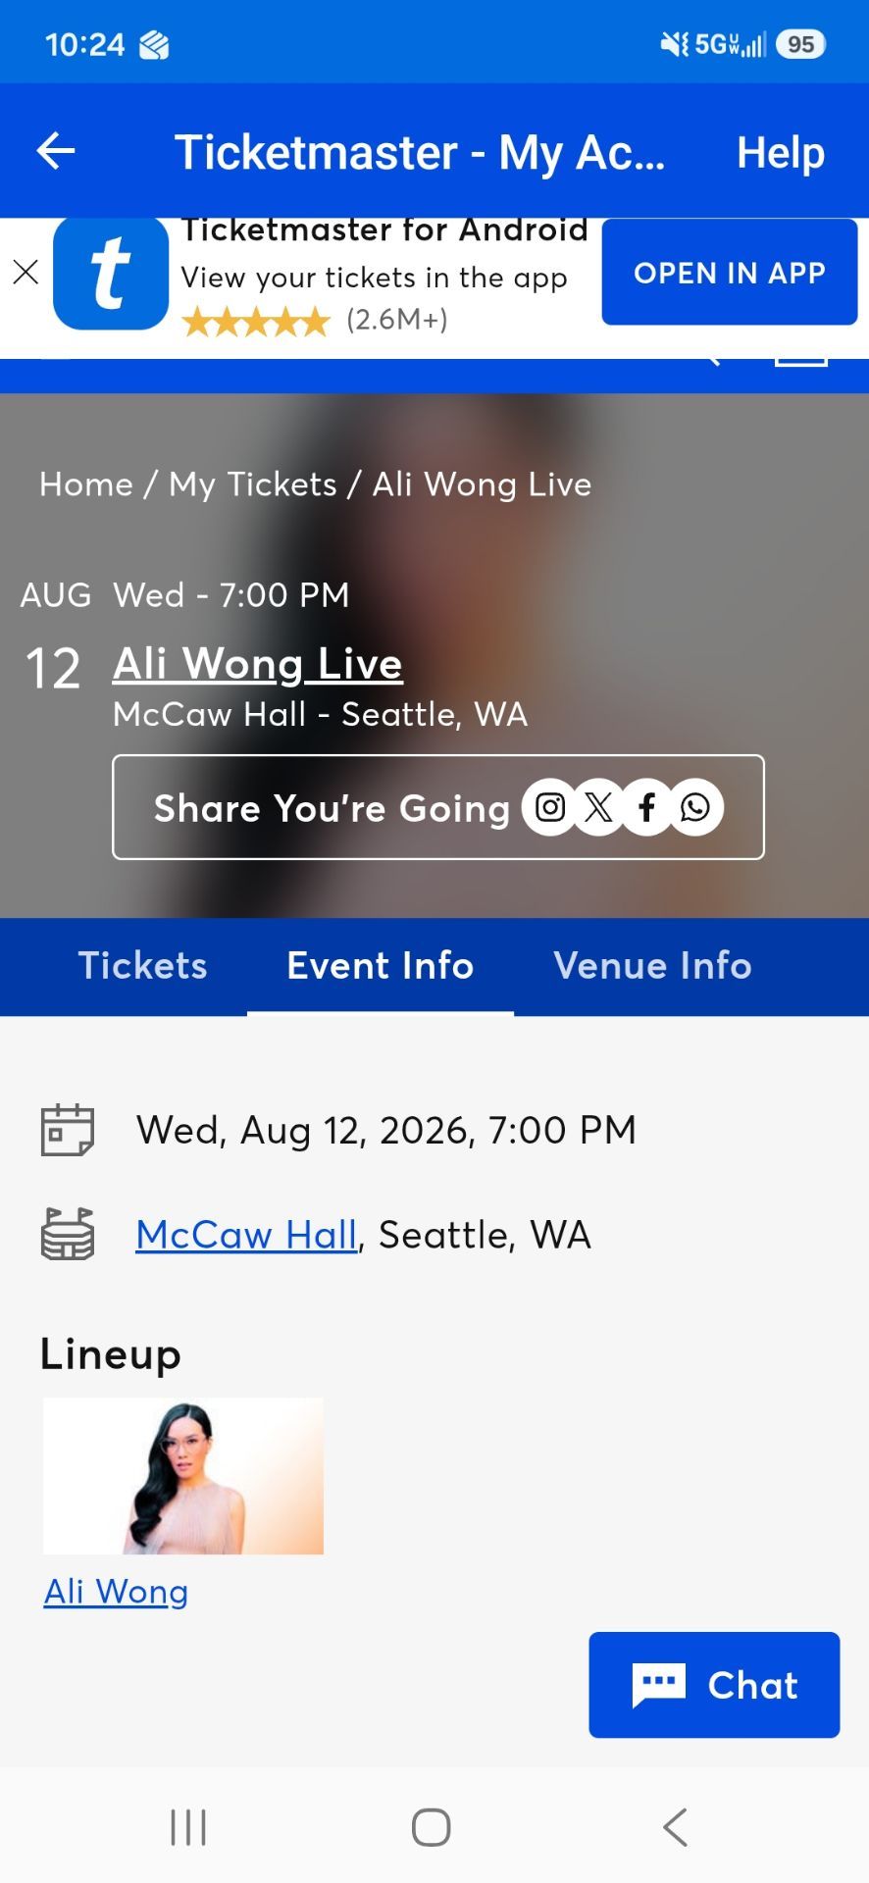Tap the Android home navigation button

coord(432,1827)
